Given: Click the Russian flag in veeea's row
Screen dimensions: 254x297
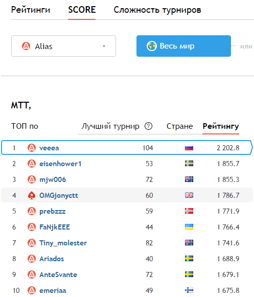Looking at the screenshot, I should [x=189, y=148].
